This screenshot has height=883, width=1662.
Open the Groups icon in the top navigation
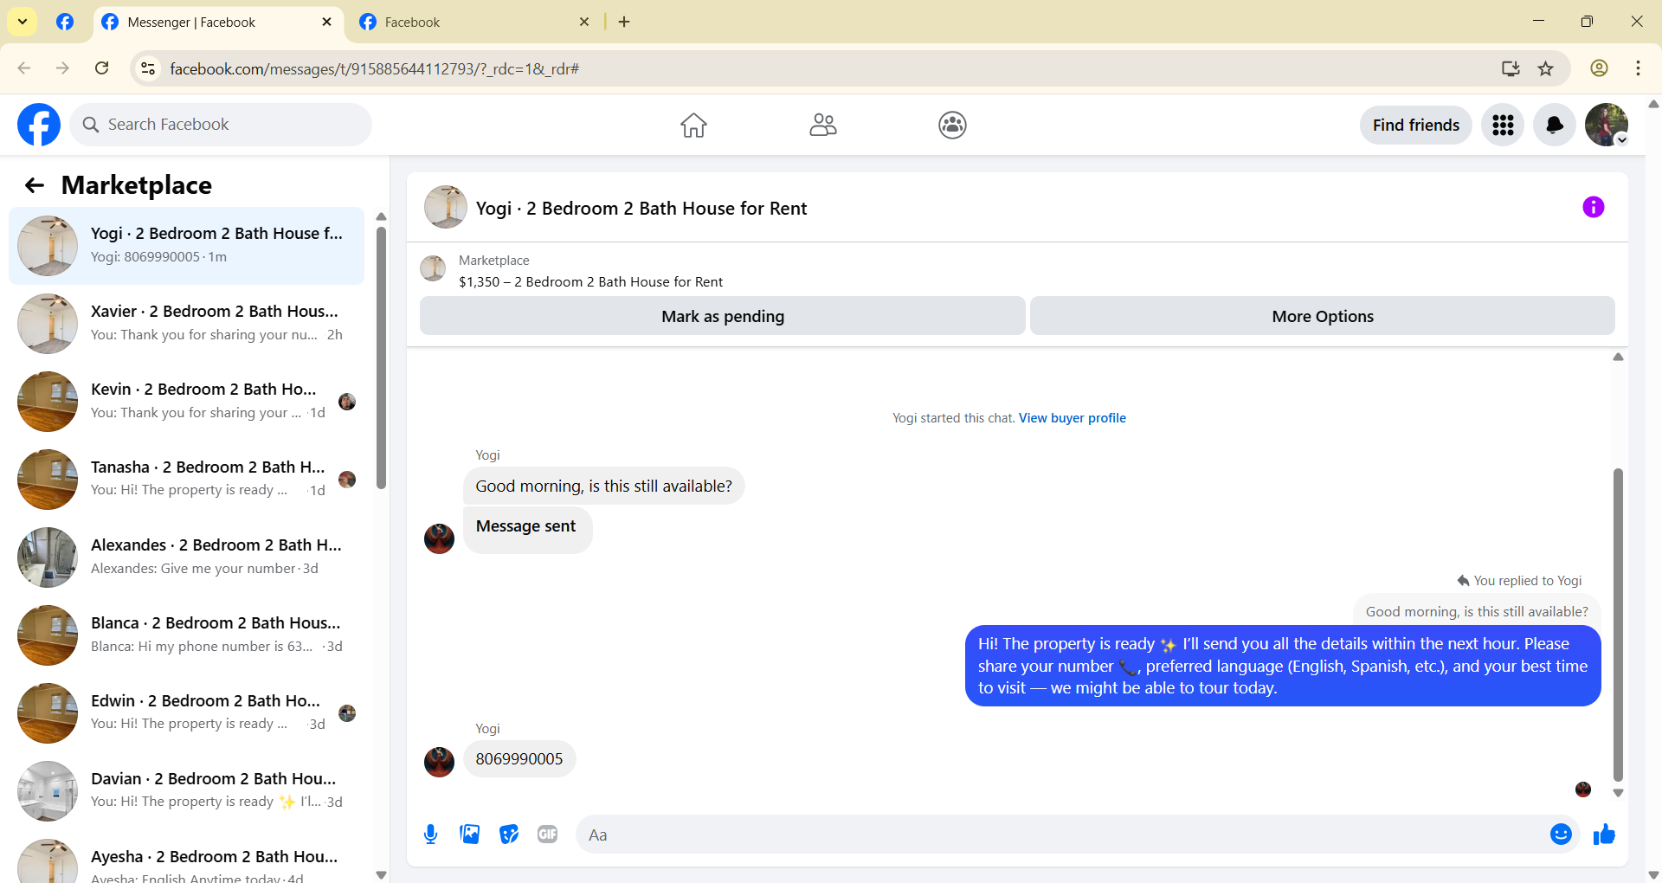pyautogui.click(x=952, y=125)
